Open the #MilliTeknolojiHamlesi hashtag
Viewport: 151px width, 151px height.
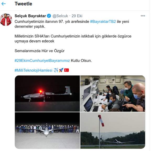(x=34, y=70)
